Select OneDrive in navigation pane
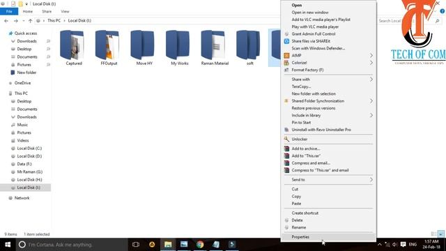446x251 pixels. pos(22,83)
